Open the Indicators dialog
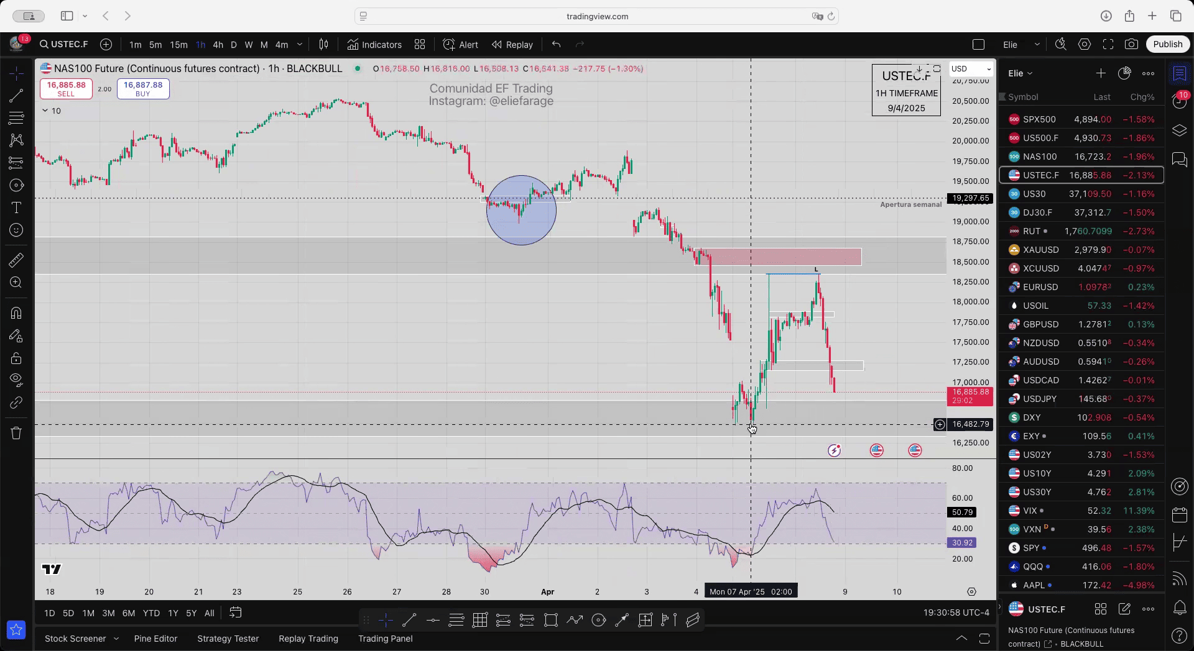Image resolution: width=1194 pixels, height=651 pixels. (374, 45)
